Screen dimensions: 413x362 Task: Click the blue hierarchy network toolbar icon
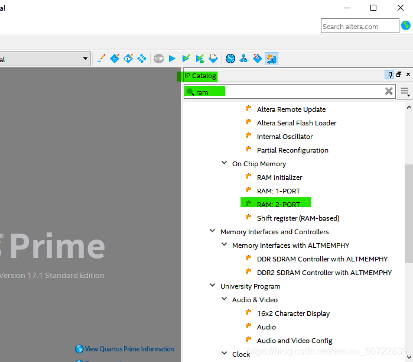[x=244, y=59]
